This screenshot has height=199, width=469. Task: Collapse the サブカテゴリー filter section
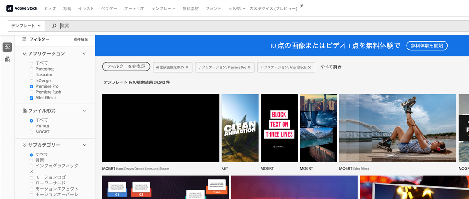(85, 145)
